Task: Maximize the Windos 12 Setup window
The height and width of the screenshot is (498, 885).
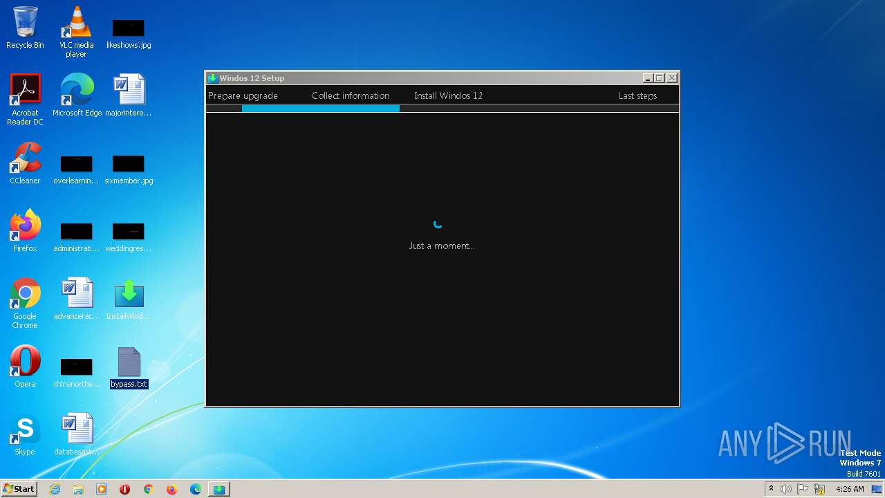Action: pos(660,78)
